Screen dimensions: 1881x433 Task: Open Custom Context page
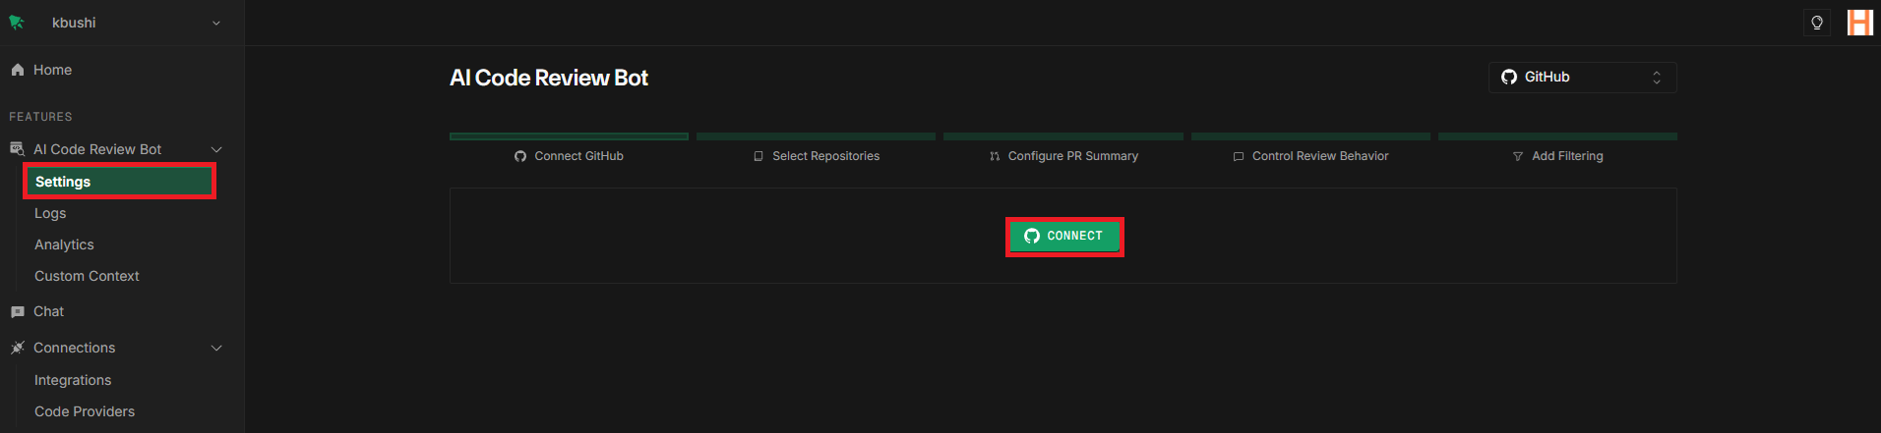[x=87, y=276]
